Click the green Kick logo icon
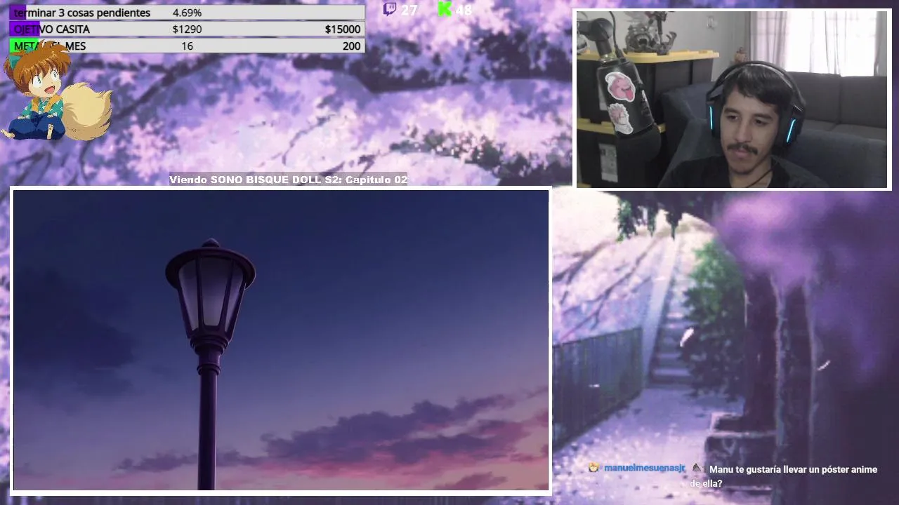The width and height of the screenshot is (899, 505). pos(444,8)
